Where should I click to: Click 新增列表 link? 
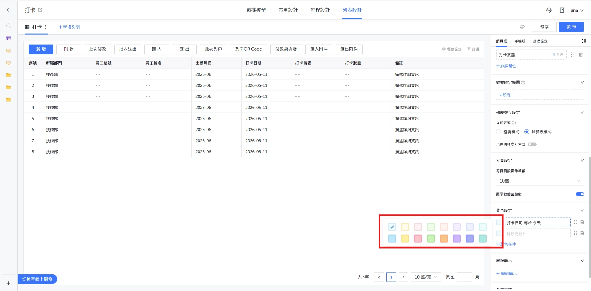point(69,27)
